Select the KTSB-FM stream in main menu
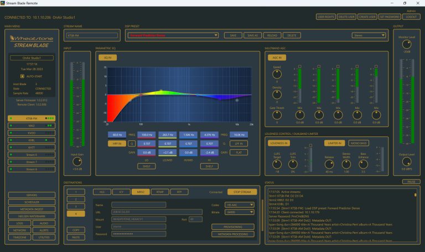Image resolution: width=425 pixels, height=252 pixels. pyautogui.click(x=32, y=118)
